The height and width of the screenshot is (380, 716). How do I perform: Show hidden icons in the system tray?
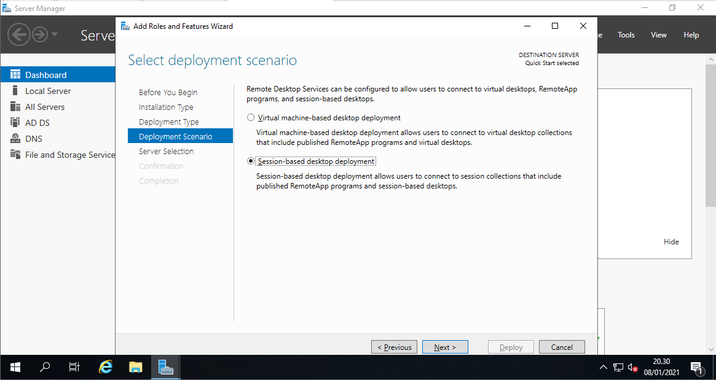603,366
